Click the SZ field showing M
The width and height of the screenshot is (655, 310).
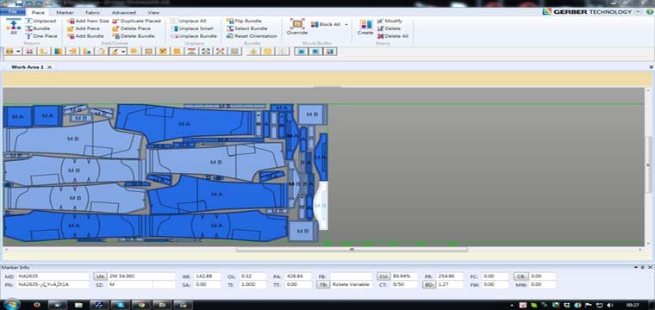click(x=129, y=284)
